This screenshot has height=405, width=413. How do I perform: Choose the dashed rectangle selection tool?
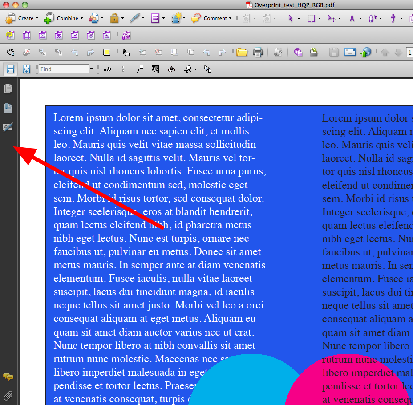click(311, 18)
